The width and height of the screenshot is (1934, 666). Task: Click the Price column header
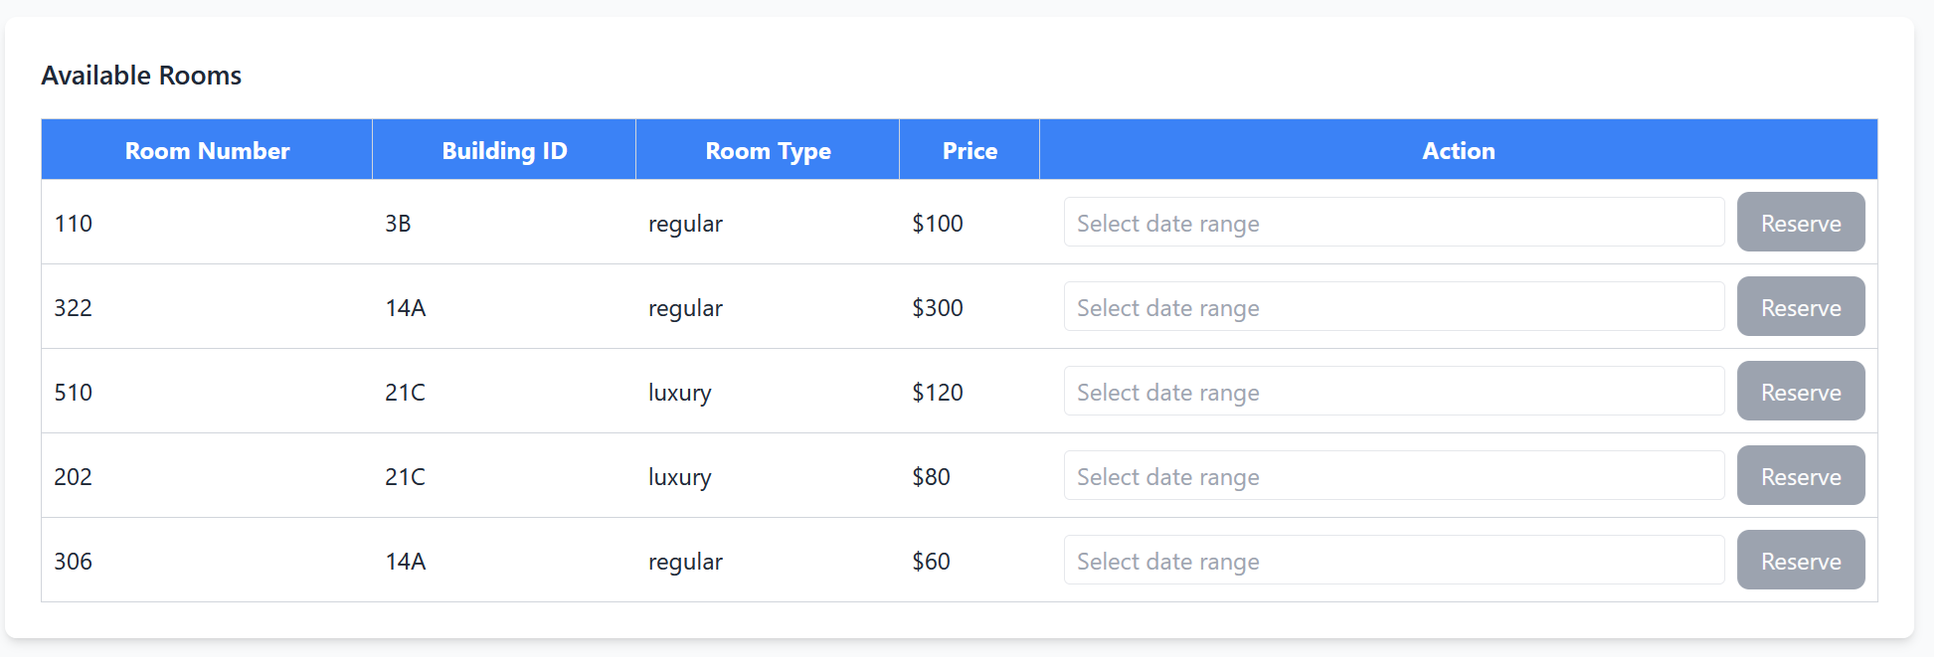pyautogui.click(x=969, y=151)
